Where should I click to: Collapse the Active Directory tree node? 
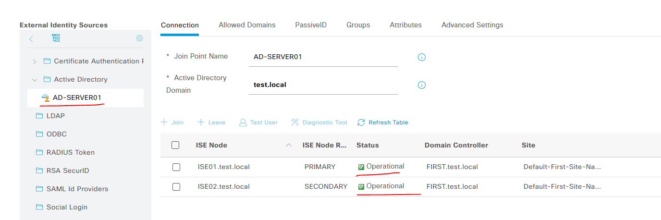click(x=34, y=79)
